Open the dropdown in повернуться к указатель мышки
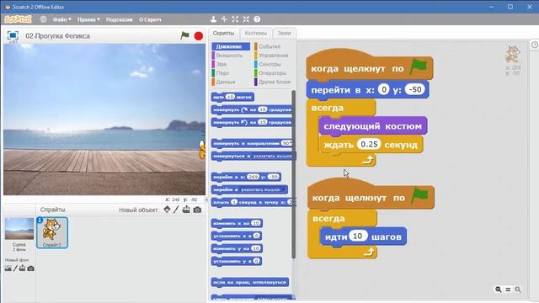 coord(273,156)
